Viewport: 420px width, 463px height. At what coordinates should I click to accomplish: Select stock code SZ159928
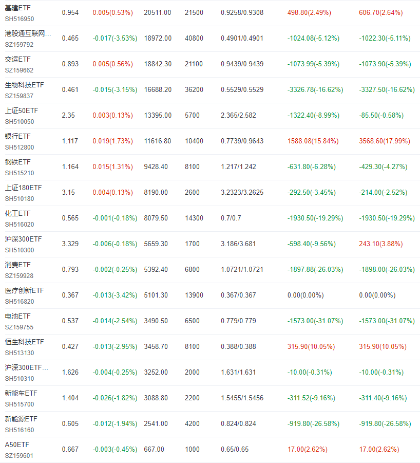[x=19, y=276]
